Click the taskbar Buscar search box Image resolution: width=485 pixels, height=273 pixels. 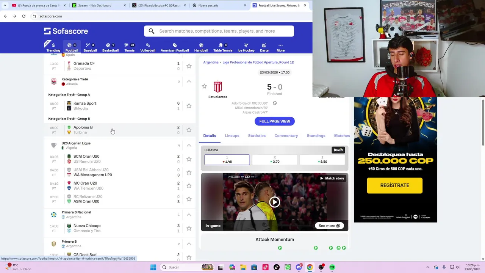(187, 267)
